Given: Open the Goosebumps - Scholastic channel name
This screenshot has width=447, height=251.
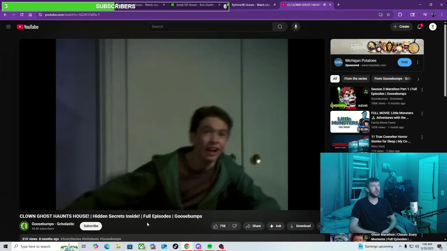Looking at the screenshot, I should 53,224.
